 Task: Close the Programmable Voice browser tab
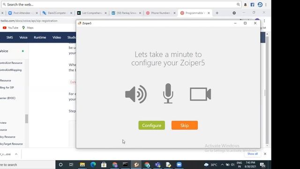point(209,13)
